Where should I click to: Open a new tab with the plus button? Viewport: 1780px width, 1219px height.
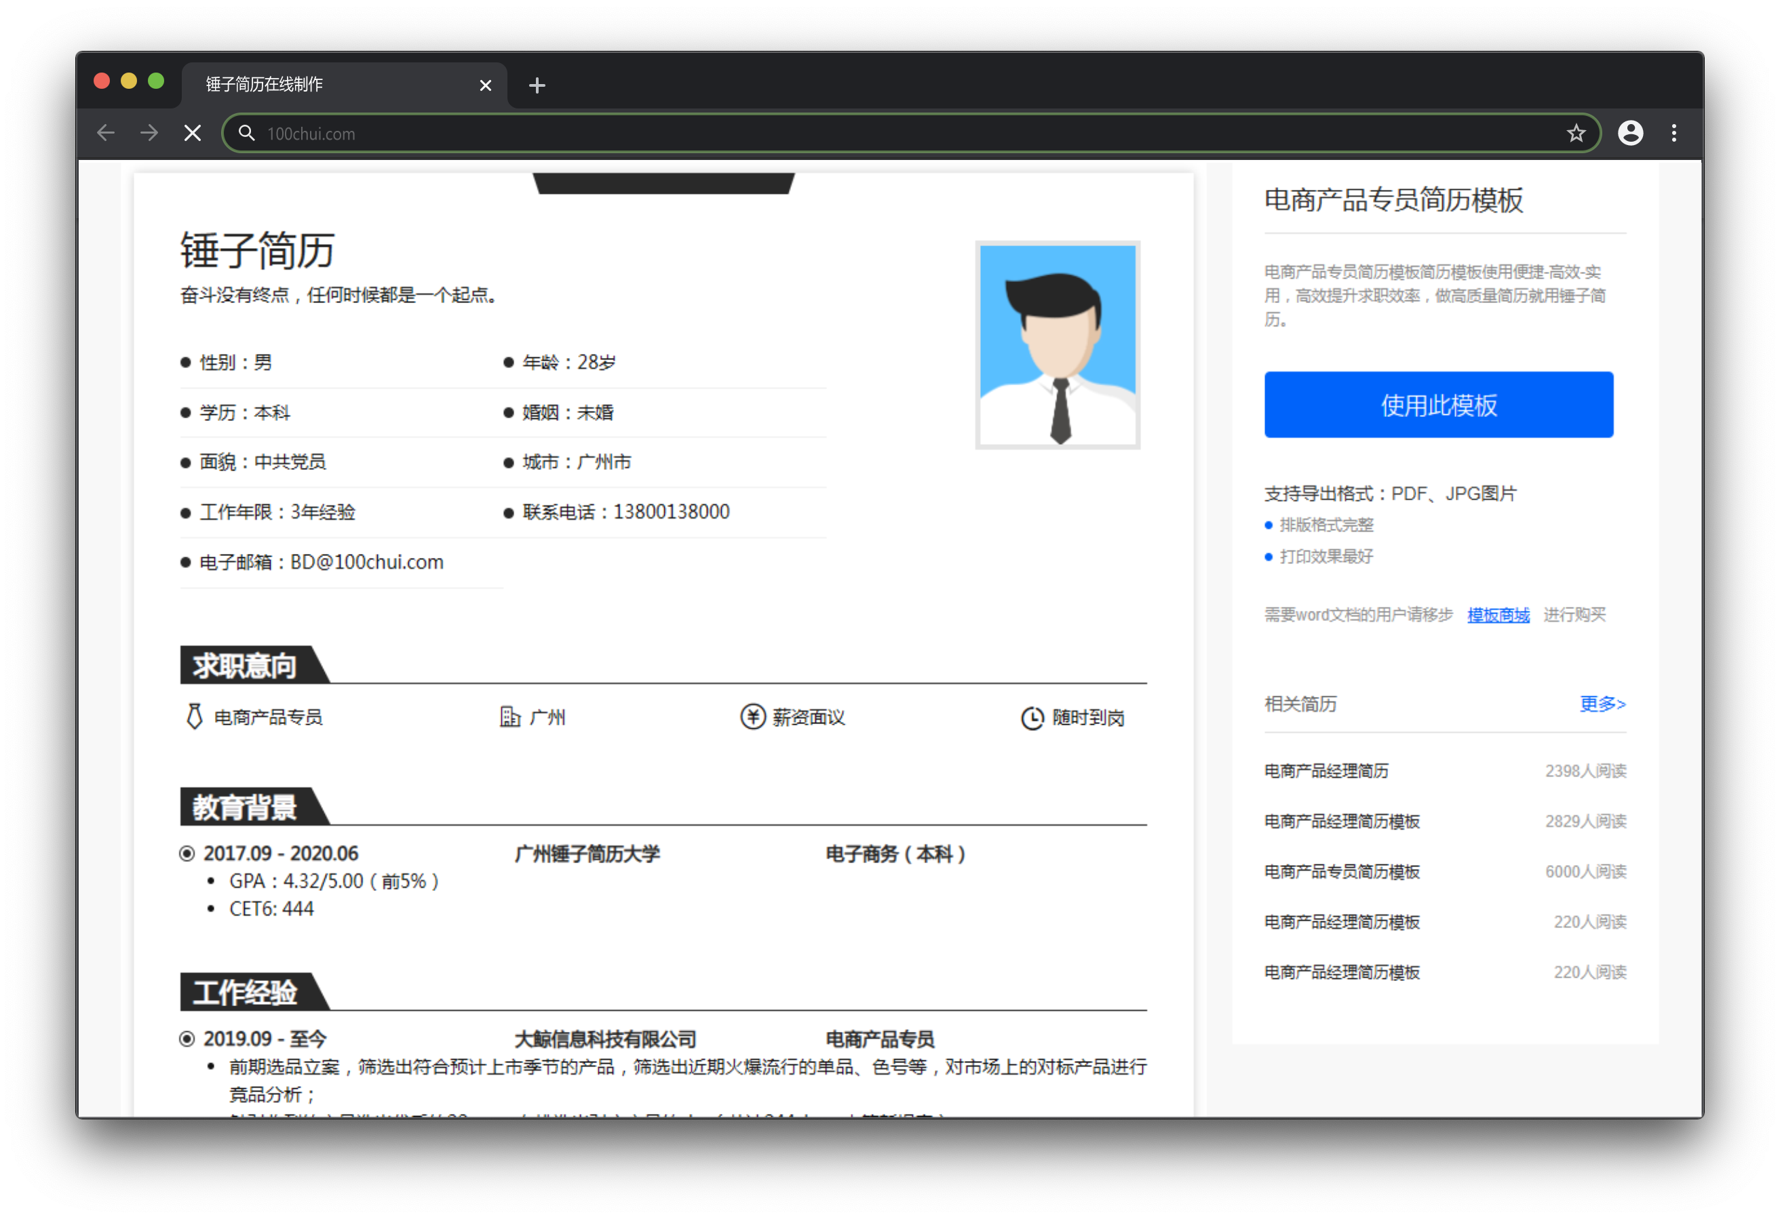[x=537, y=85]
